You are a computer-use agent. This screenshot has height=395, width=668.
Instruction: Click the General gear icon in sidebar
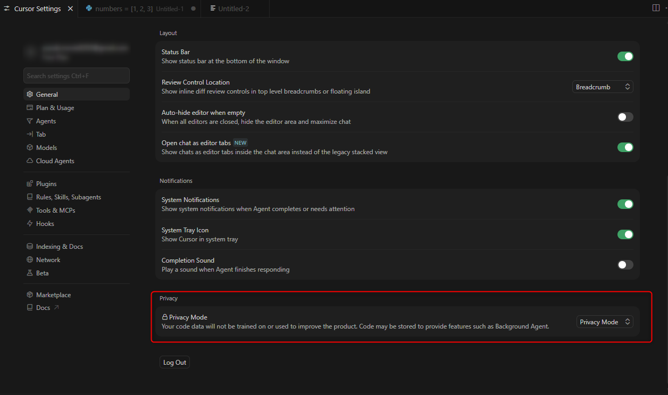pos(30,95)
